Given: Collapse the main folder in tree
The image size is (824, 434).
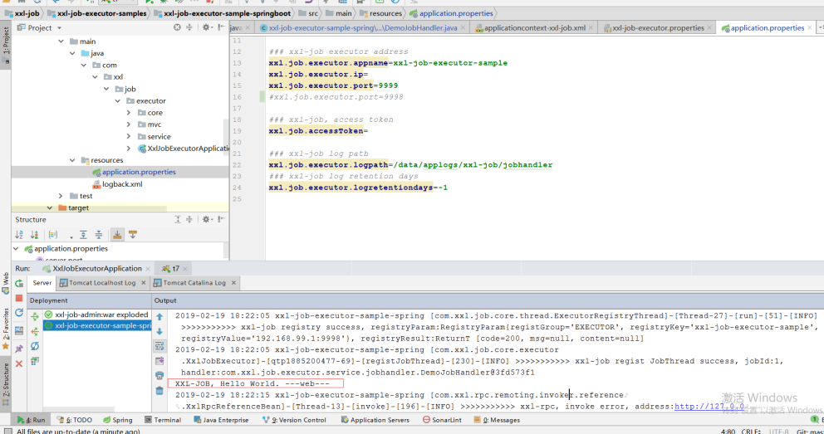Looking at the screenshot, I should pyautogui.click(x=61, y=41).
